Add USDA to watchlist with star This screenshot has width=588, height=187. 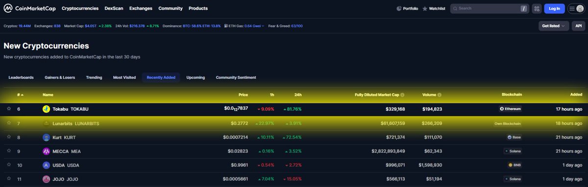pyautogui.click(x=8, y=165)
